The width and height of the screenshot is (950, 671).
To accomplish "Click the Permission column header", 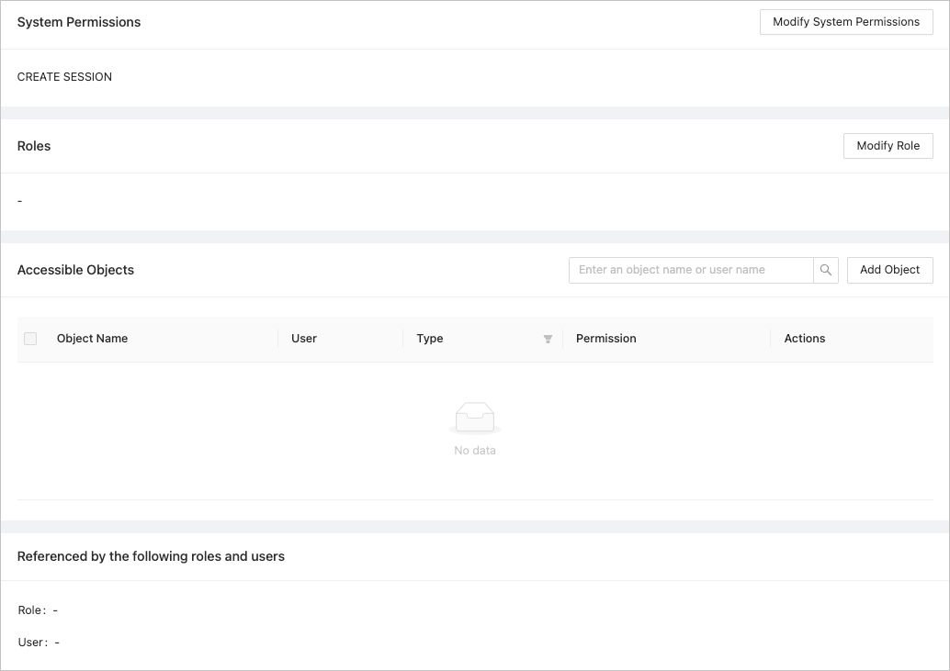I will (x=605, y=339).
